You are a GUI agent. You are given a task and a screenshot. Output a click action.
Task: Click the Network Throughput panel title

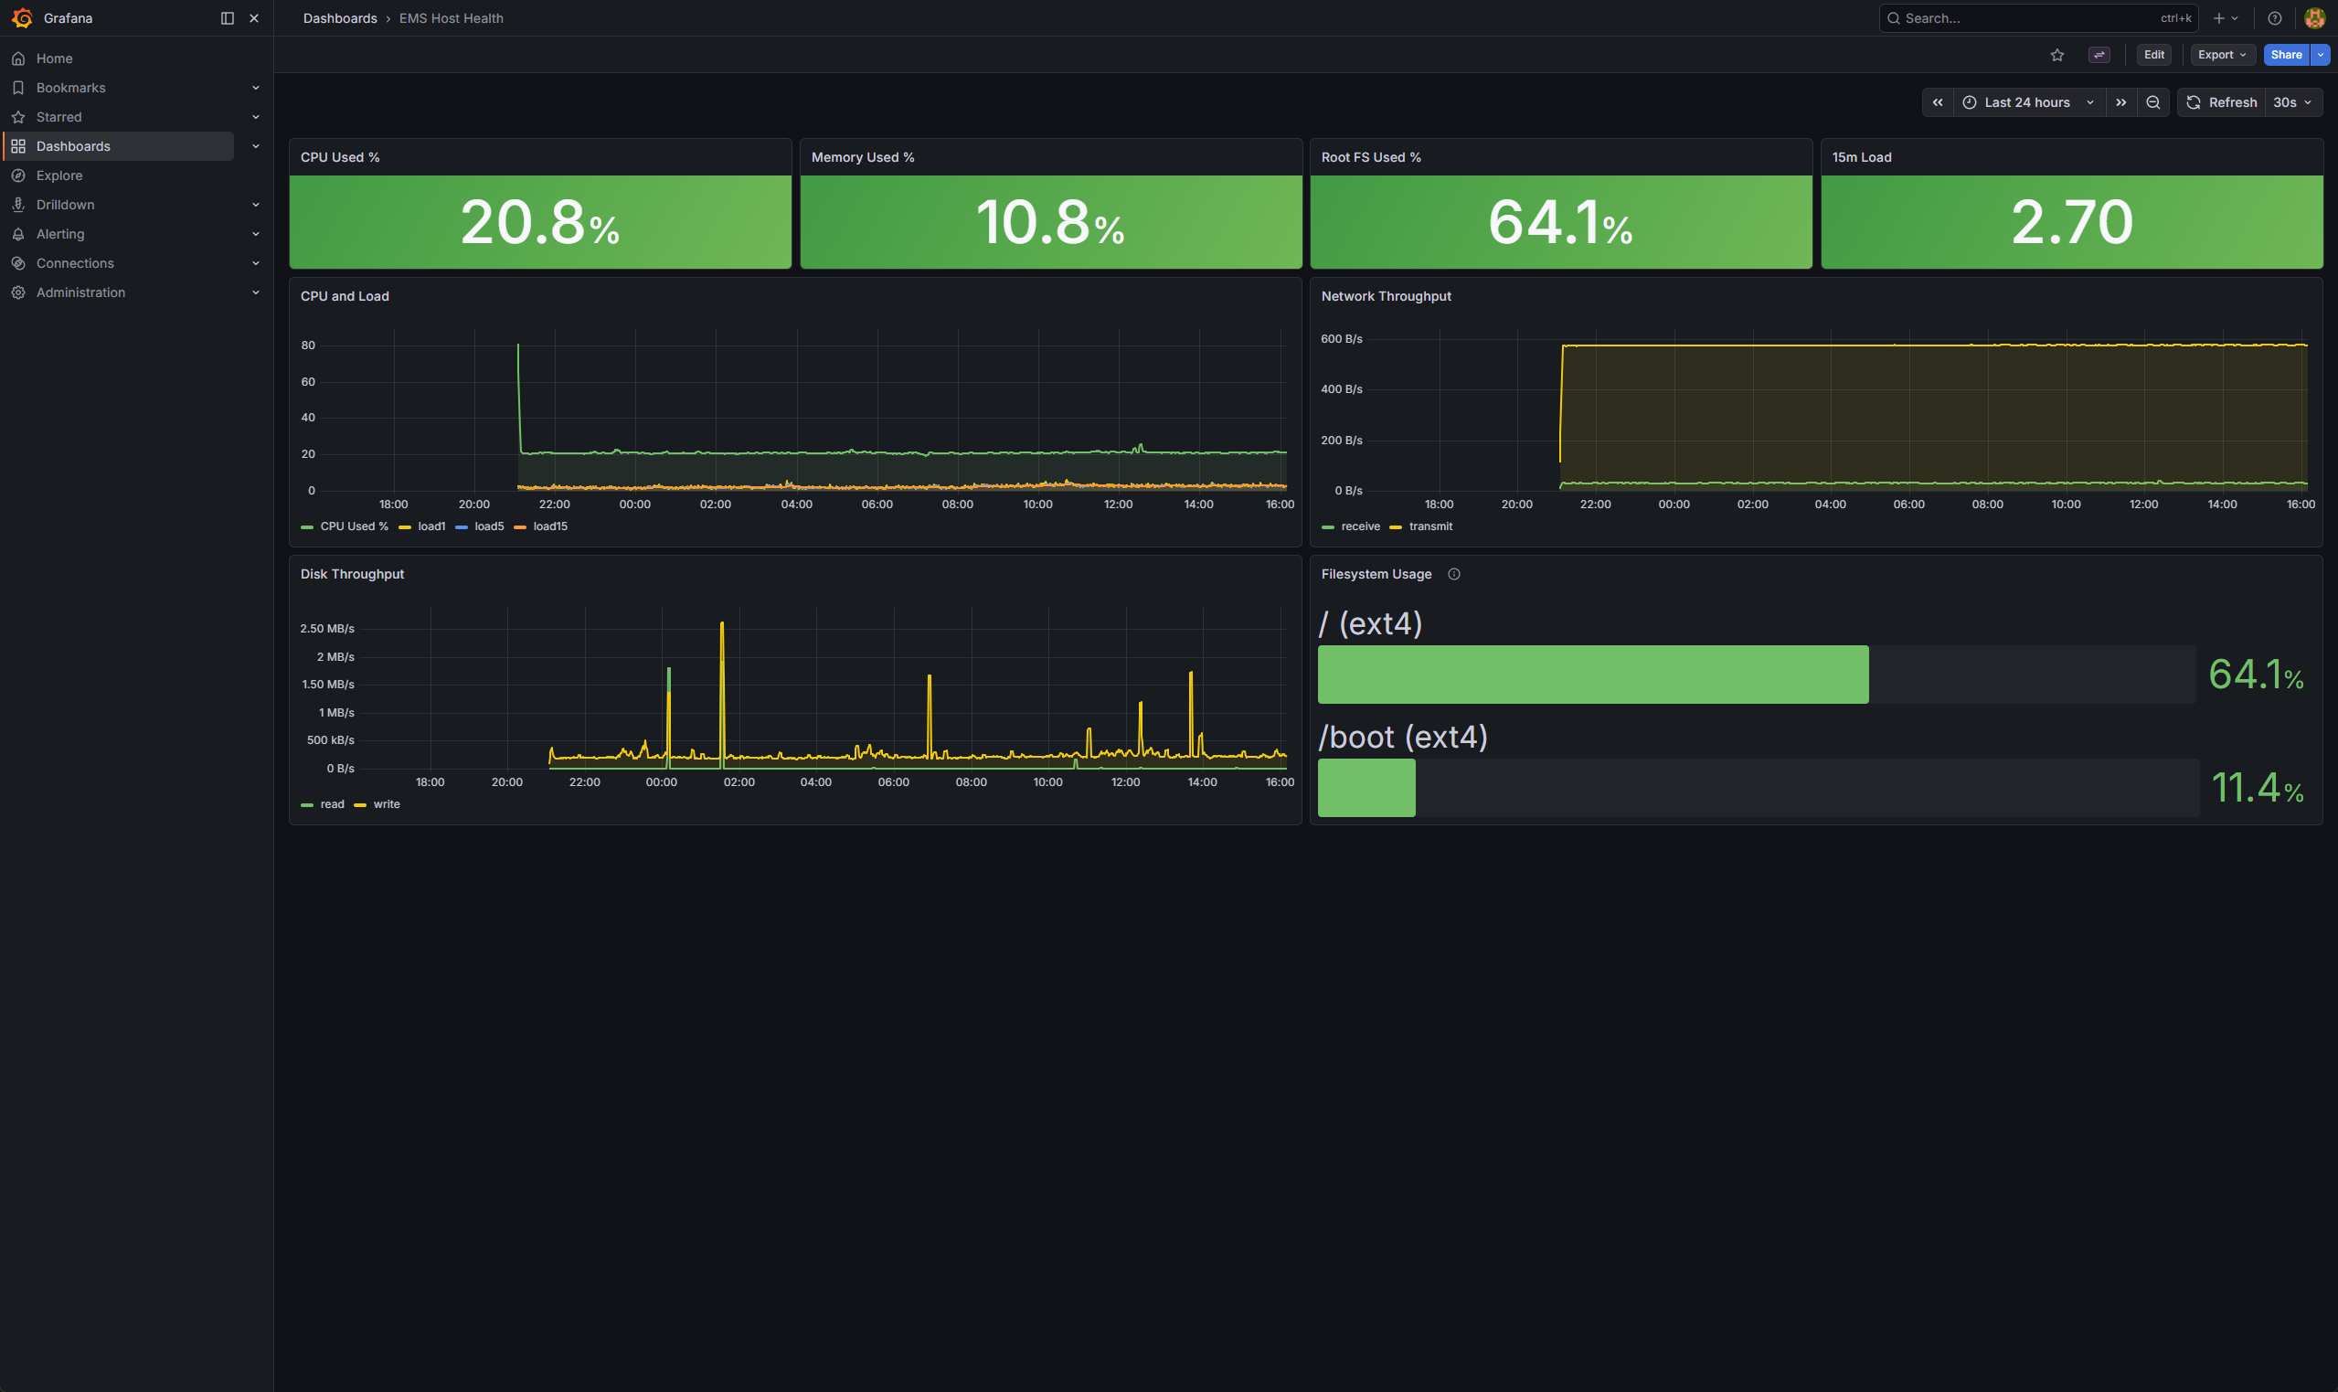[x=1387, y=296]
